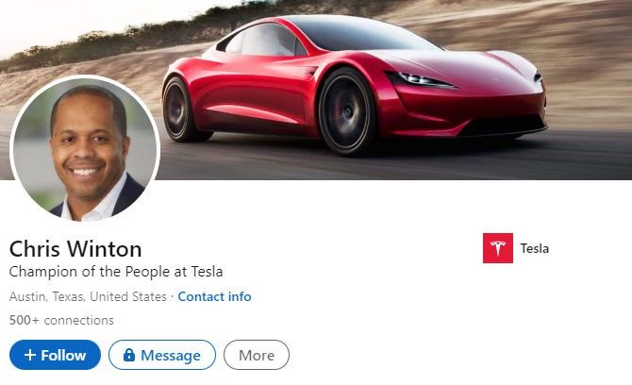Send a message via Message button
Image resolution: width=632 pixels, height=385 pixels.
click(x=162, y=355)
